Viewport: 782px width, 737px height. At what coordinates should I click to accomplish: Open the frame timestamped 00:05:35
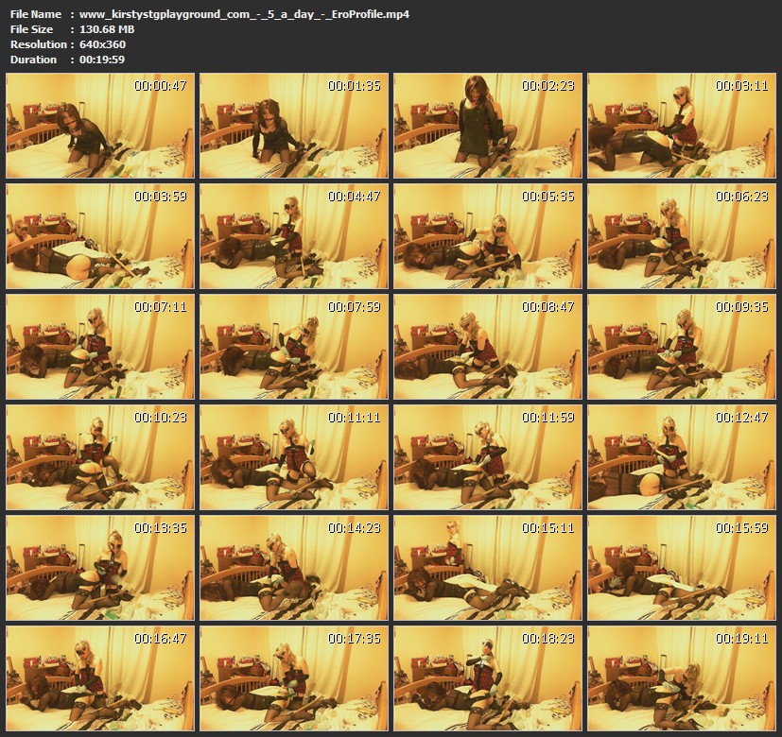(488, 237)
